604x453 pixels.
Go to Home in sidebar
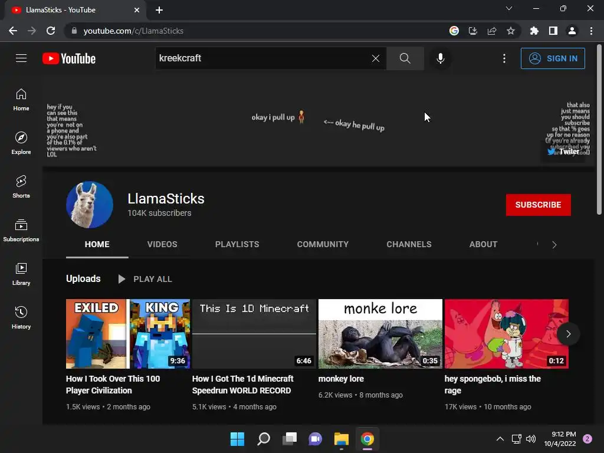pyautogui.click(x=21, y=100)
